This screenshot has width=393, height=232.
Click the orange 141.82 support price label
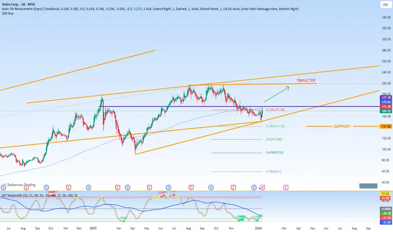[386, 127]
